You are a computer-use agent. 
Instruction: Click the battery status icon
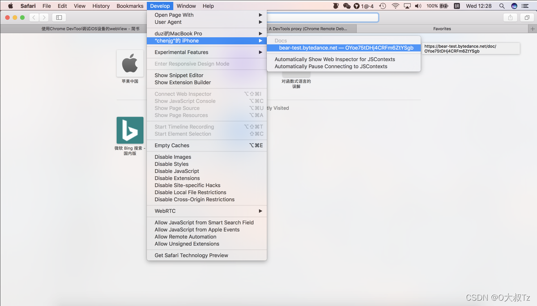click(x=444, y=6)
